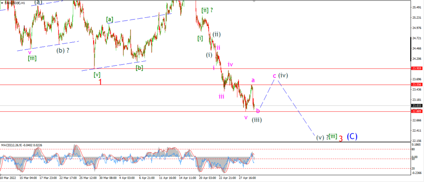Select the 10 Mar 2022 time axis marker
This screenshot has height=182, width=424.
(x=9, y=178)
